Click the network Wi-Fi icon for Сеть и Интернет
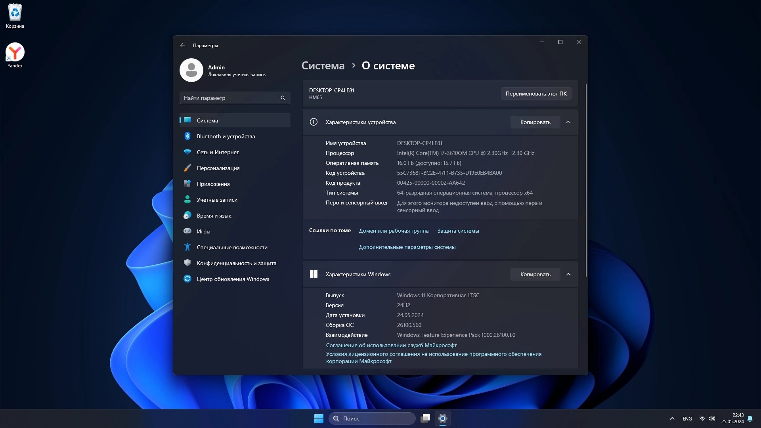 [187, 152]
